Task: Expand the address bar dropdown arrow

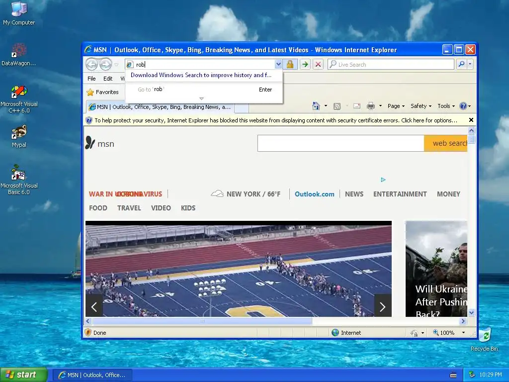Action: (x=278, y=64)
